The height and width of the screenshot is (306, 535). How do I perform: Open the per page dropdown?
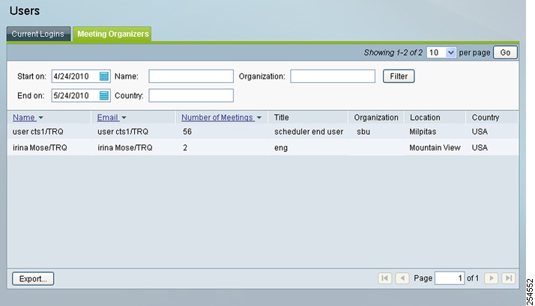[441, 52]
